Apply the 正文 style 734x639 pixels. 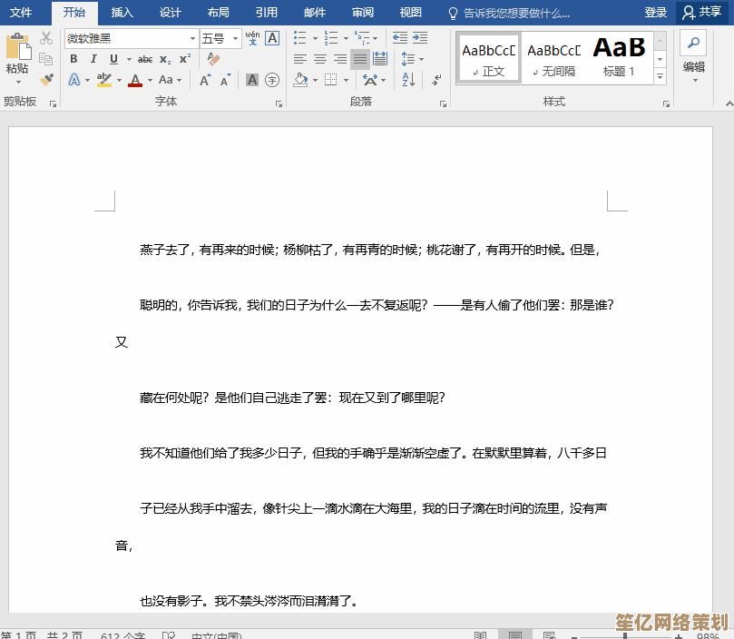point(488,59)
